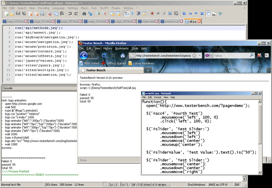Screen dimensions: 272x188
Task: Open the Latest Headlines feed bookmark
Action: [x=141, y=63]
